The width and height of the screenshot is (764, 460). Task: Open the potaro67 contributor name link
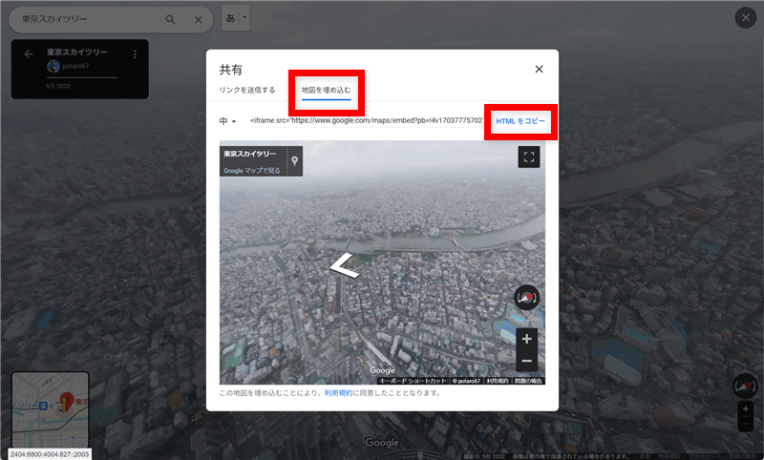pyautogui.click(x=75, y=66)
